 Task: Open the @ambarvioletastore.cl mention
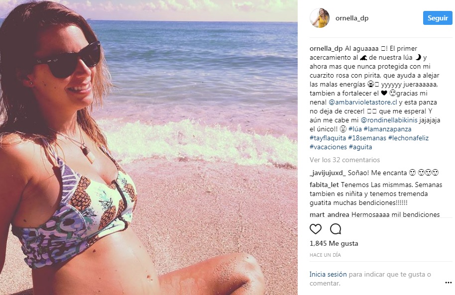point(363,102)
